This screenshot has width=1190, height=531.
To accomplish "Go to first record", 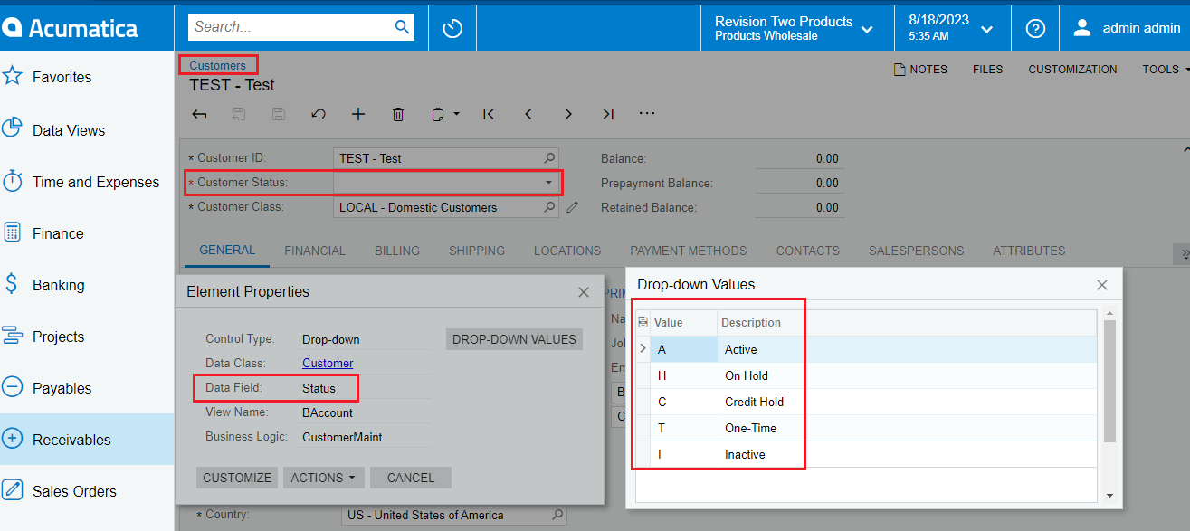I will [489, 114].
